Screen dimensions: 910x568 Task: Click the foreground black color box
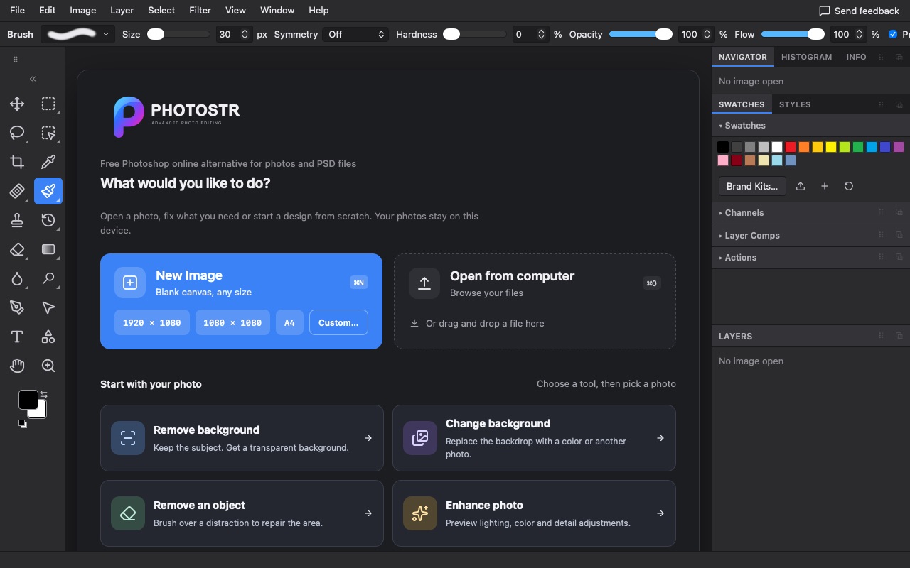pos(28,400)
